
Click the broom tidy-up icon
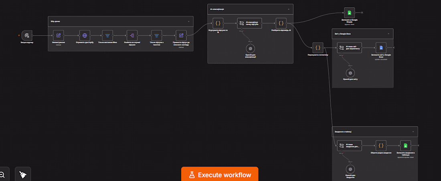coord(23,175)
